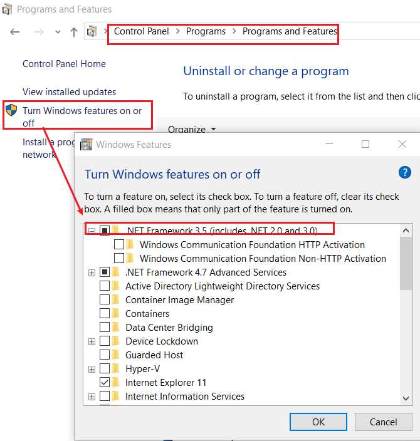Image resolution: width=420 pixels, height=441 pixels.
Task: Check Windows Communication Foundation HTTP Activation
Action: coord(119,244)
